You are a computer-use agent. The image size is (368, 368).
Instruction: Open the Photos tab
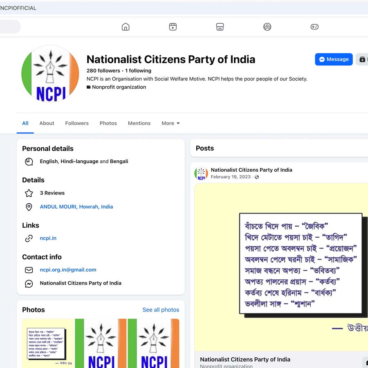coord(108,123)
